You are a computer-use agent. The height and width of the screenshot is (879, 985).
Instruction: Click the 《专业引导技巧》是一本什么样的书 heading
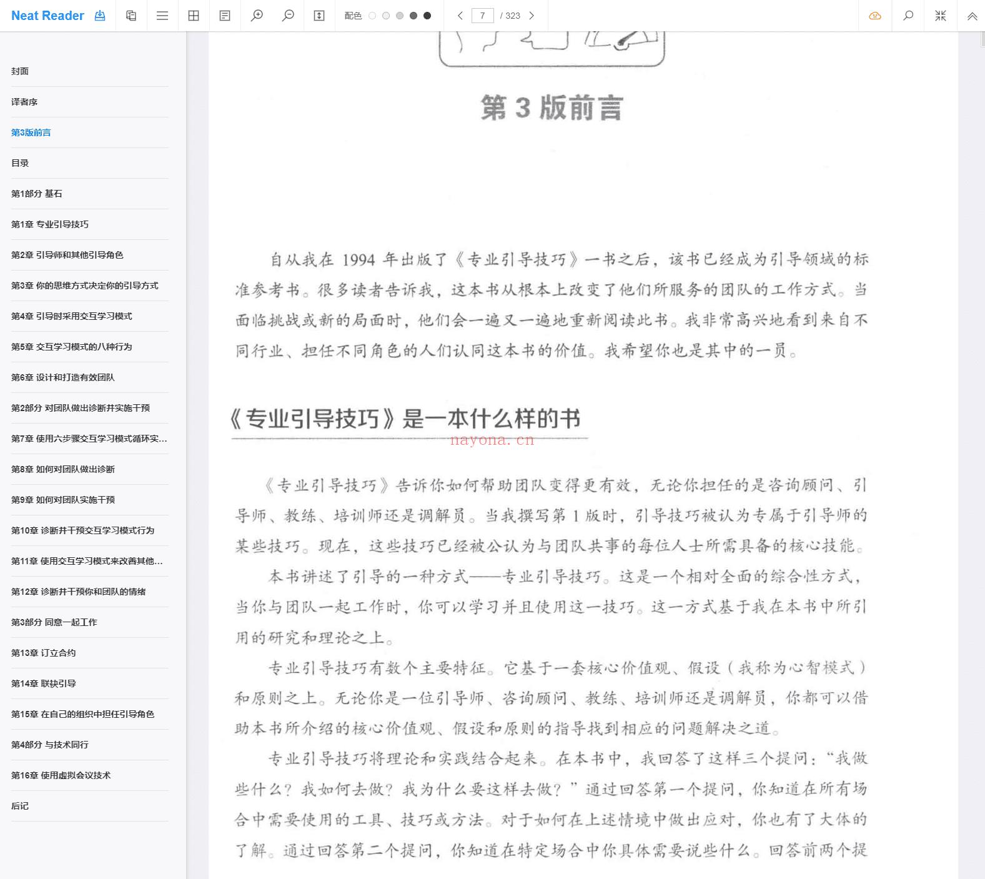point(406,419)
